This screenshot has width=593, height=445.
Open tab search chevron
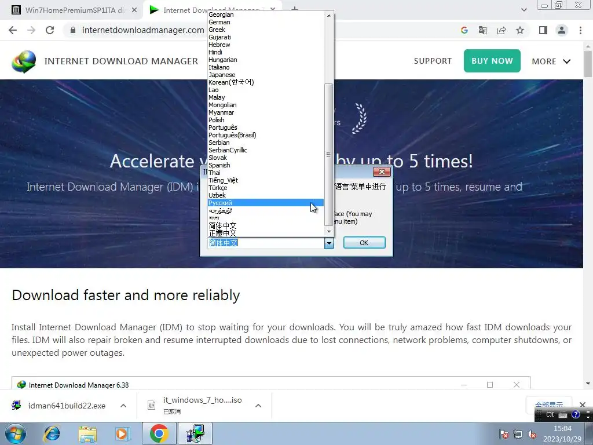coord(524,10)
